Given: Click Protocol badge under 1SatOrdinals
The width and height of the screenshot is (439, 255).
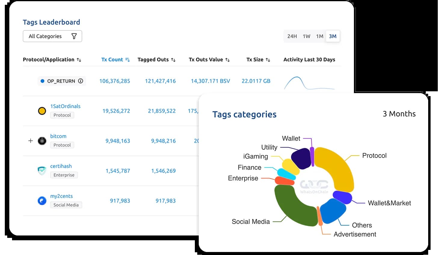Looking at the screenshot, I should point(62,115).
